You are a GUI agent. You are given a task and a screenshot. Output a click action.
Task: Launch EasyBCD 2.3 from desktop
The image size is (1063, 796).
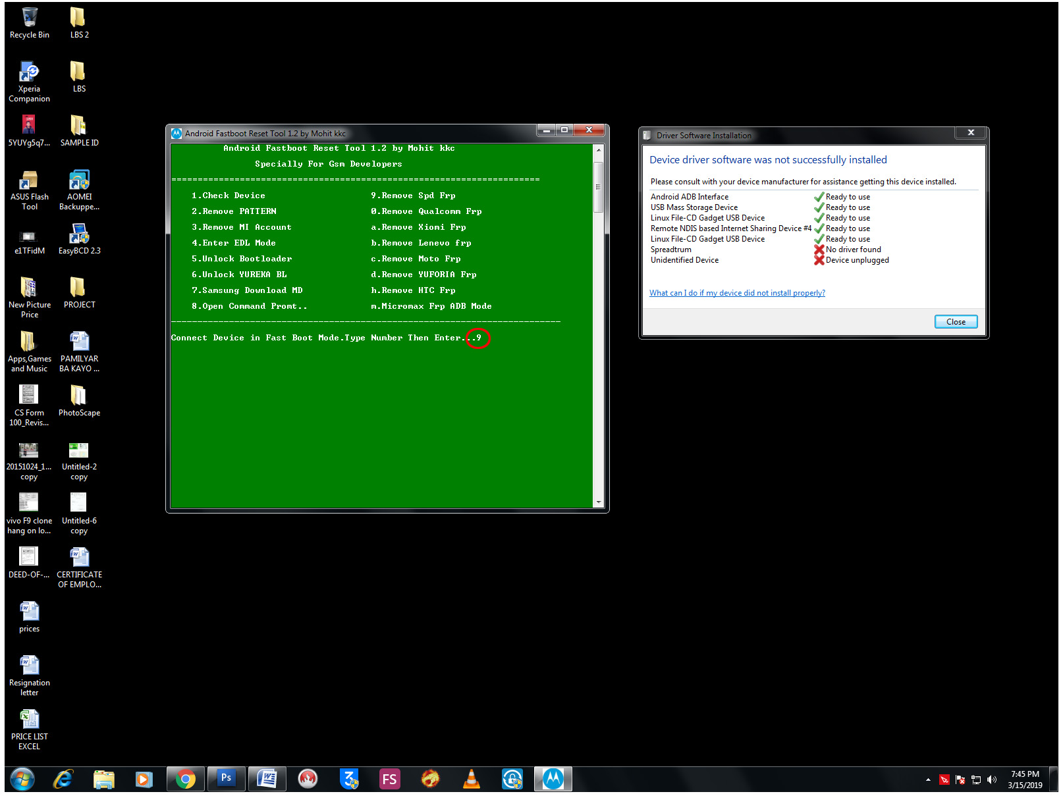point(79,239)
